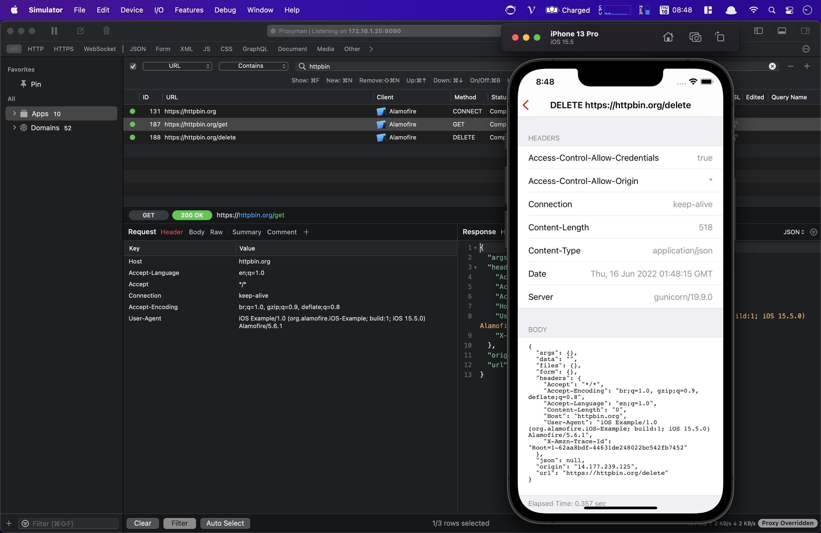Clear the httpbin search filter text
This screenshot has height=533, width=821.
point(772,66)
